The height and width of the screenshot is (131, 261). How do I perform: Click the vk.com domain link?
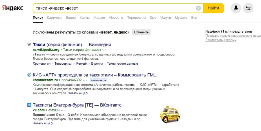(x=39, y=110)
